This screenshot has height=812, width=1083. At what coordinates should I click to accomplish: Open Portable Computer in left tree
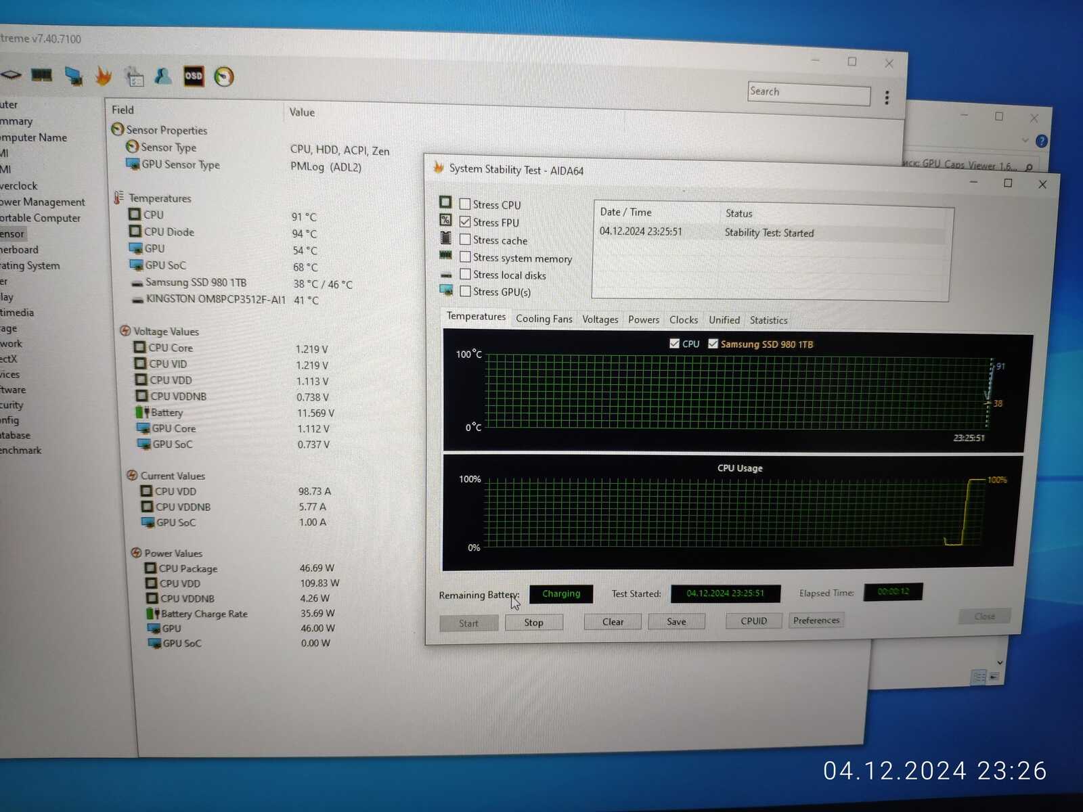pos(41,218)
